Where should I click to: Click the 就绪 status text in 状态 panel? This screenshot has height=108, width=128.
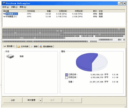click(22, 56)
